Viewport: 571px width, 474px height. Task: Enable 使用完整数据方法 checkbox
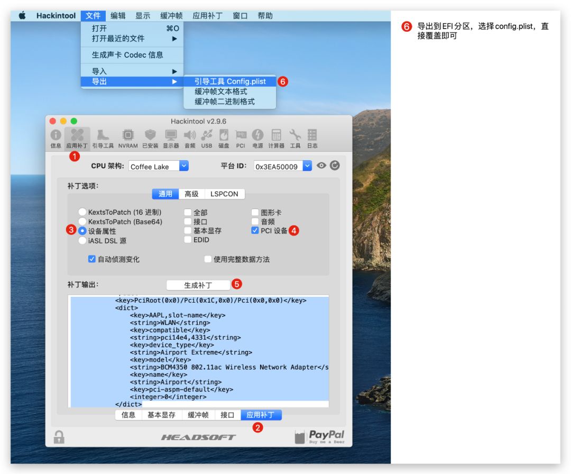[208, 259]
